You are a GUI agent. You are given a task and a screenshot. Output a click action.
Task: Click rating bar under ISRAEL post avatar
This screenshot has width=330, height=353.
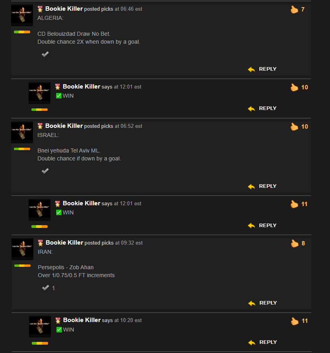pyautogui.click(x=22, y=149)
